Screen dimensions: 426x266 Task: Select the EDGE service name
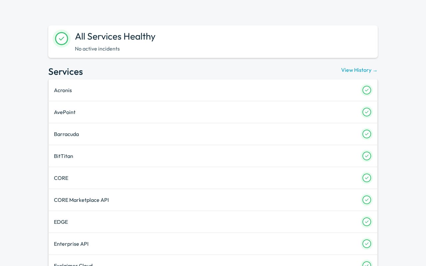[61, 222]
